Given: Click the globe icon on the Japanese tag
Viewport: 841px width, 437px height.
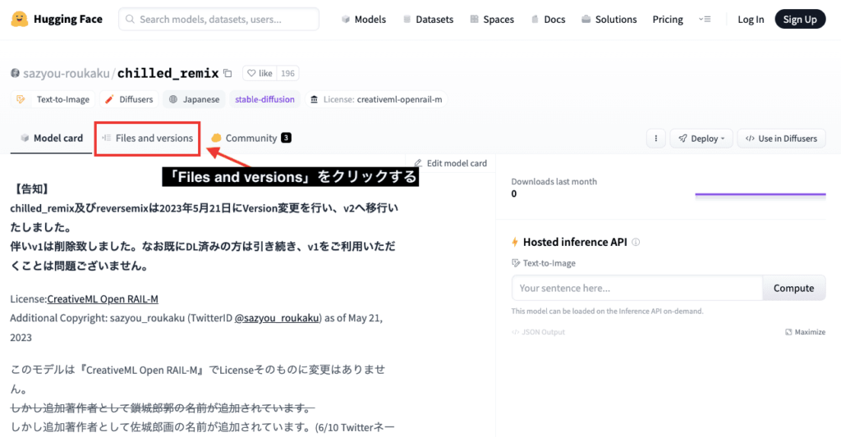Looking at the screenshot, I should point(173,99).
